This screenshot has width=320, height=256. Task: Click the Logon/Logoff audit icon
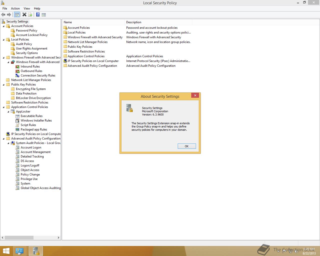(x=17, y=165)
